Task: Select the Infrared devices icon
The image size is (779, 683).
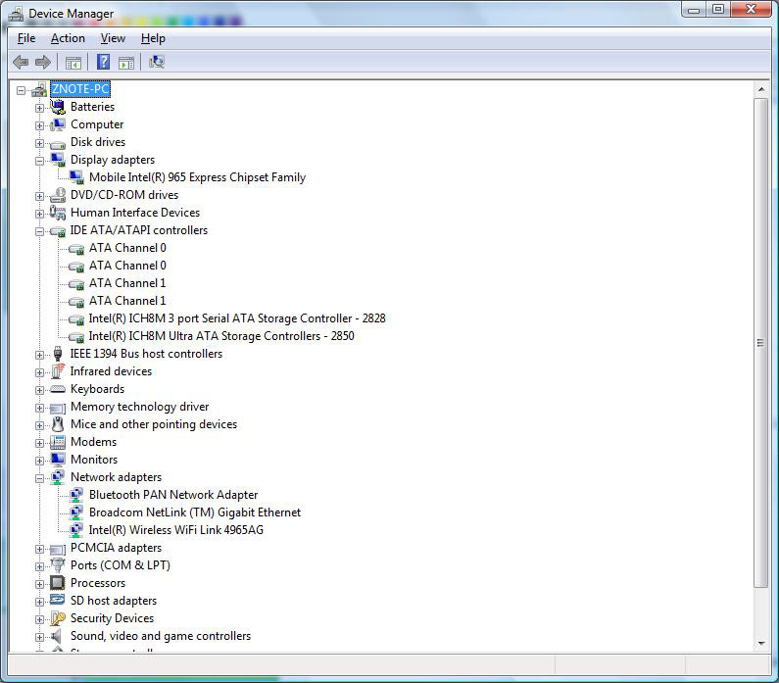Action: coord(58,371)
